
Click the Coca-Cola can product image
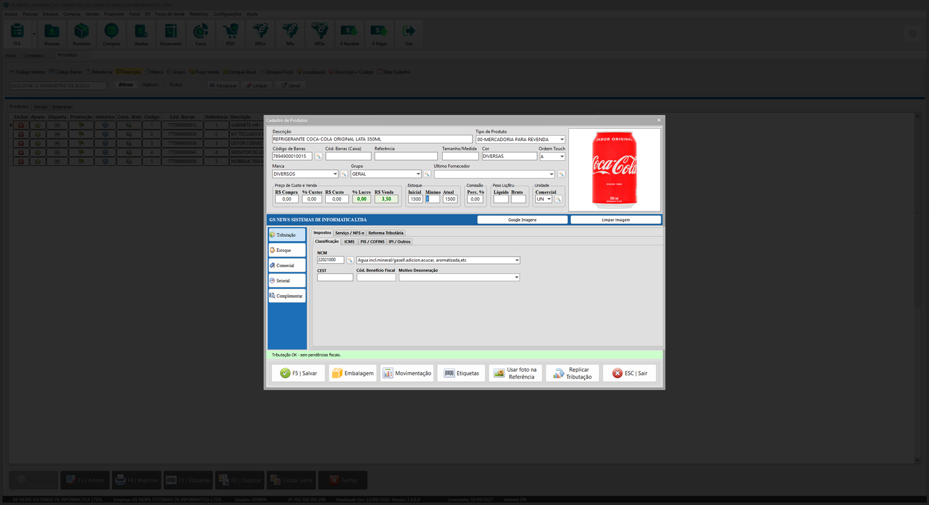[x=614, y=170]
